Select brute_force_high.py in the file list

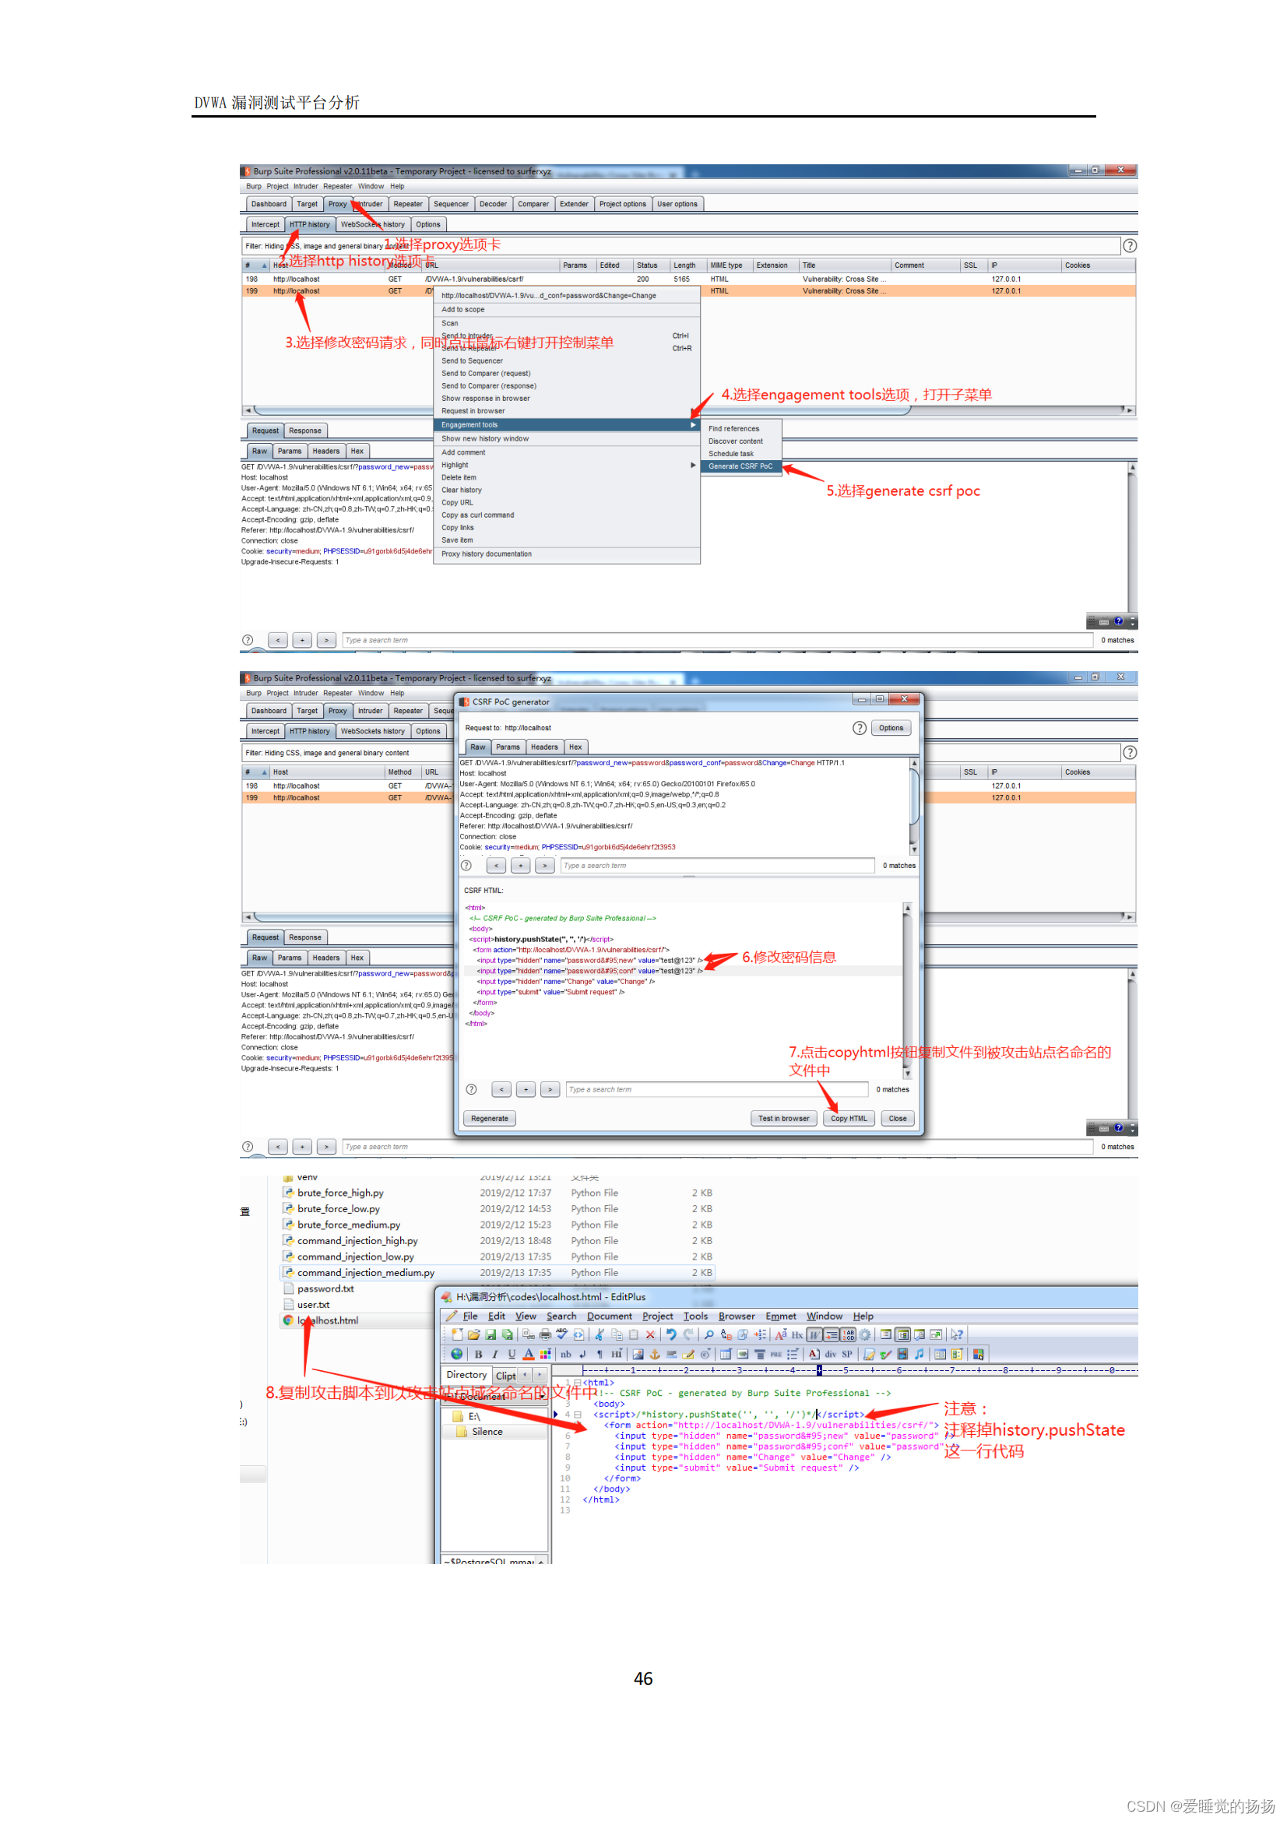[340, 1192]
